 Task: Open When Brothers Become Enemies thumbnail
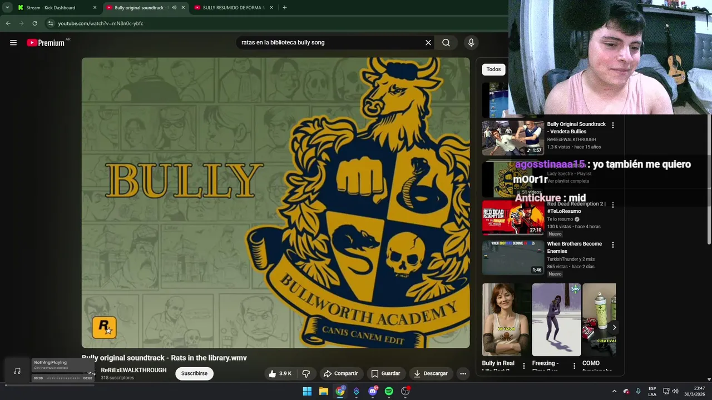pos(512,258)
